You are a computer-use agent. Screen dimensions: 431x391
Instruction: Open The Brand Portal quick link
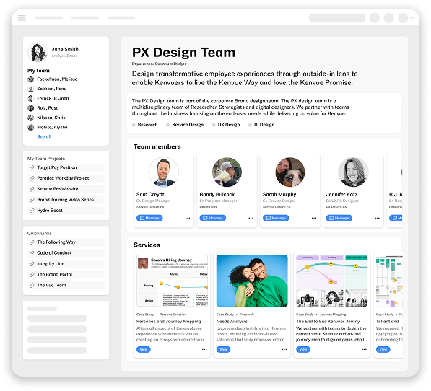click(x=66, y=275)
